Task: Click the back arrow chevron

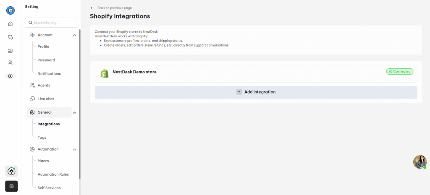Action: pyautogui.click(x=91, y=8)
